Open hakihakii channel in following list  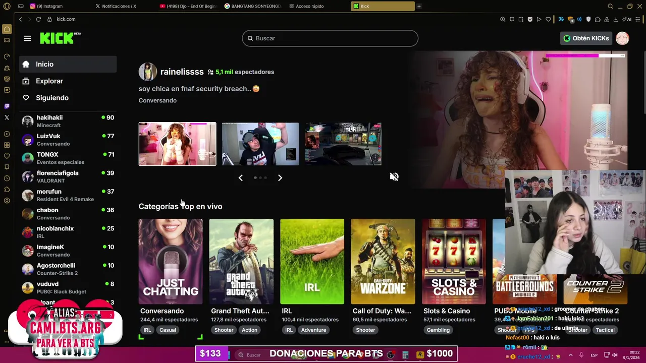click(68, 121)
